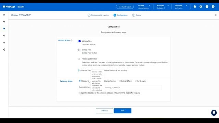
Task: Open the cloud icon in left sidebar
Action: (4, 36)
